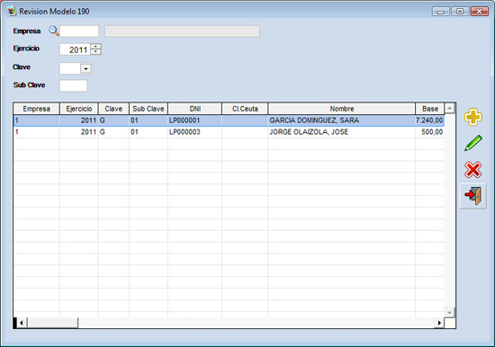495x347 pixels.
Task: Click the Sub Clave column header
Action: coord(148,109)
